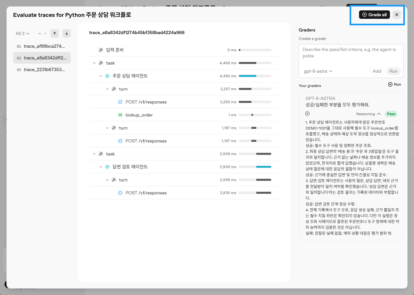Image resolution: width=414 pixels, height=295 pixels.
Task: Click the wrench icon on the 3,257 ms turn row
Action: click(x=114, y=89)
